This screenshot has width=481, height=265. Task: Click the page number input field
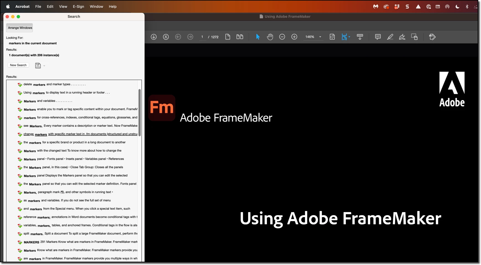pyautogui.click(x=202, y=37)
